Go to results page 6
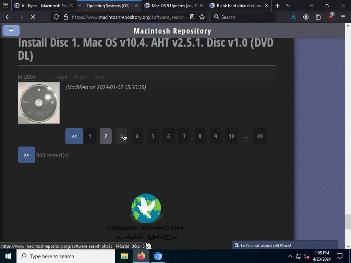The width and height of the screenshot is (351, 263). (168, 136)
